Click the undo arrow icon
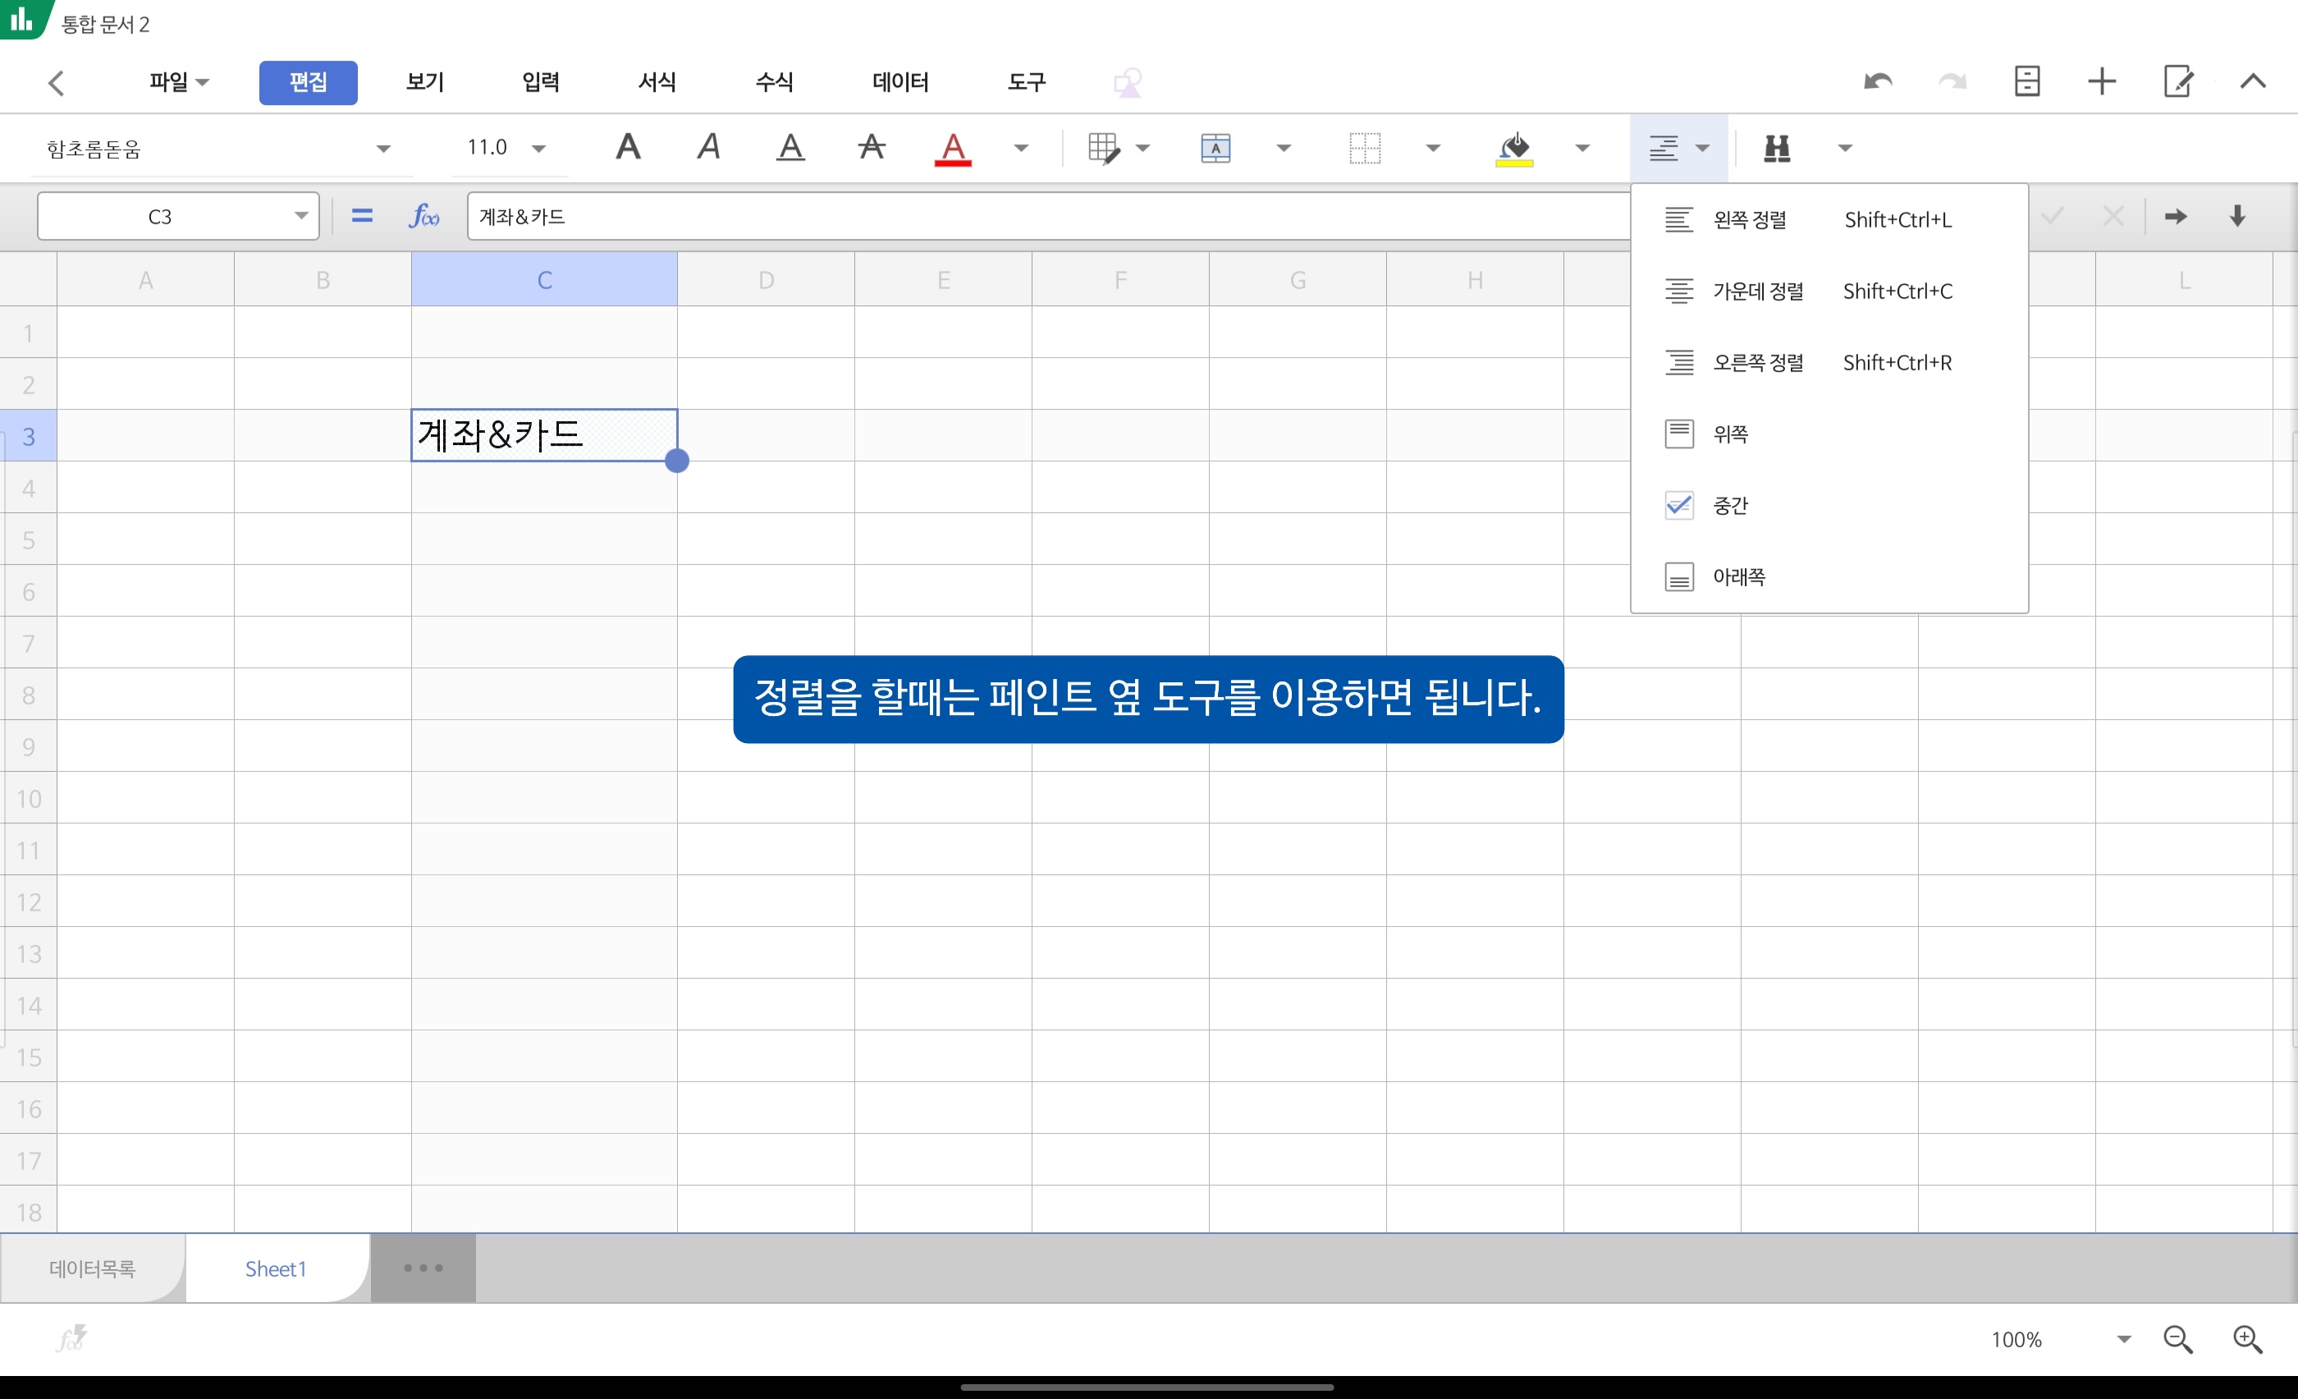 (x=1878, y=82)
